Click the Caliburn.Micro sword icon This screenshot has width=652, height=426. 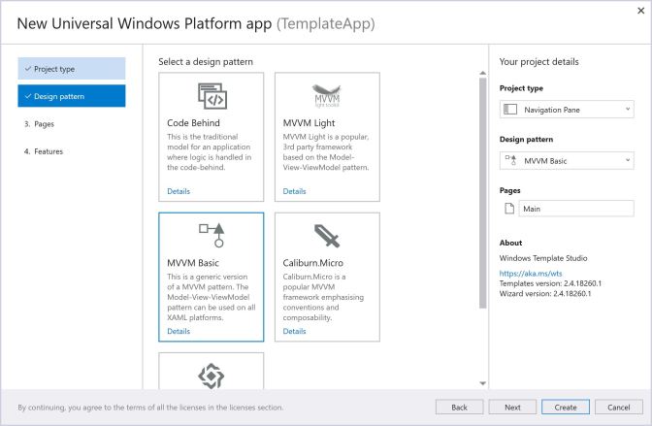click(327, 236)
